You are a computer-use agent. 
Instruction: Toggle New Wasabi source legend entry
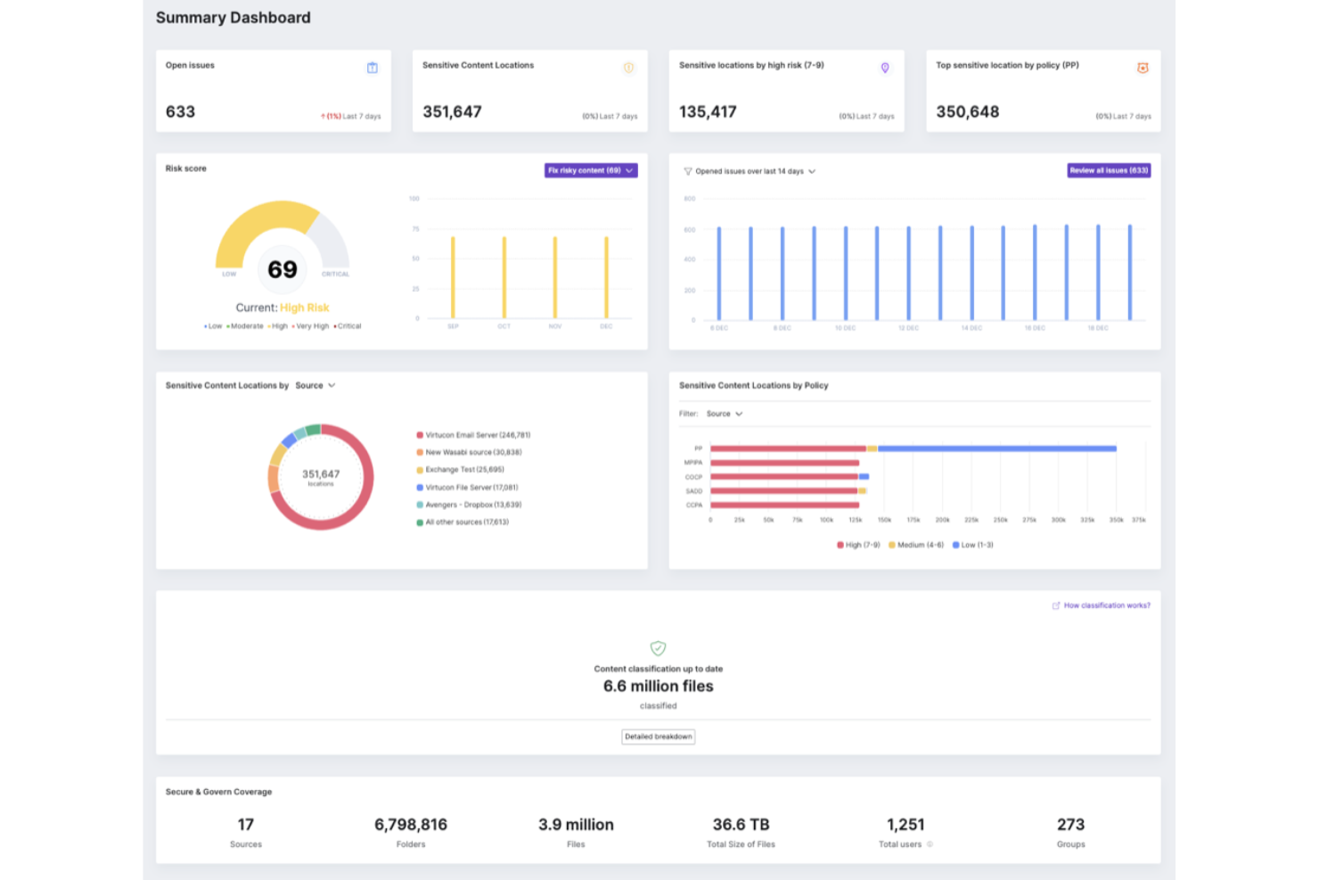click(469, 452)
